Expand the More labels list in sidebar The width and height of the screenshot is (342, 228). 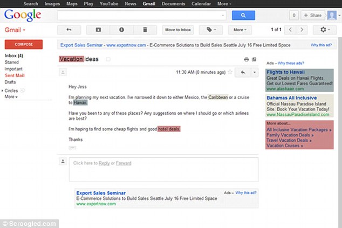click(11, 96)
